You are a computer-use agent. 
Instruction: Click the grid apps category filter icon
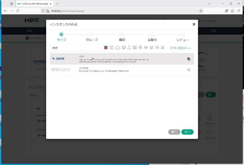[135, 48]
